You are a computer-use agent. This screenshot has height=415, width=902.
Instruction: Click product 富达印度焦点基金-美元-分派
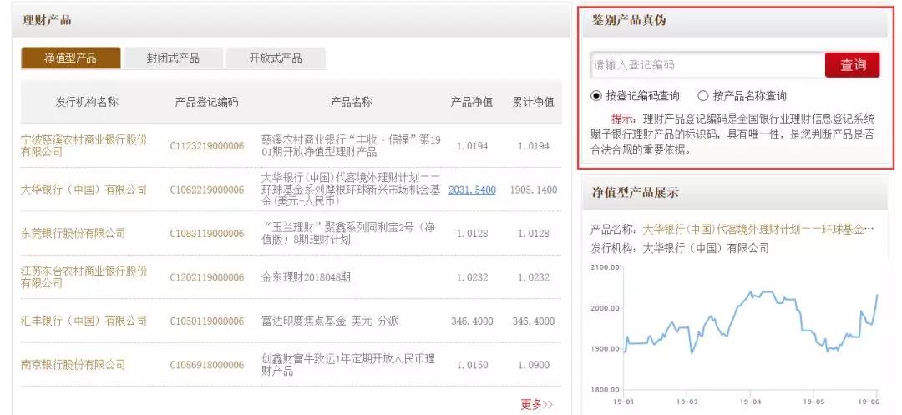pyautogui.click(x=330, y=321)
